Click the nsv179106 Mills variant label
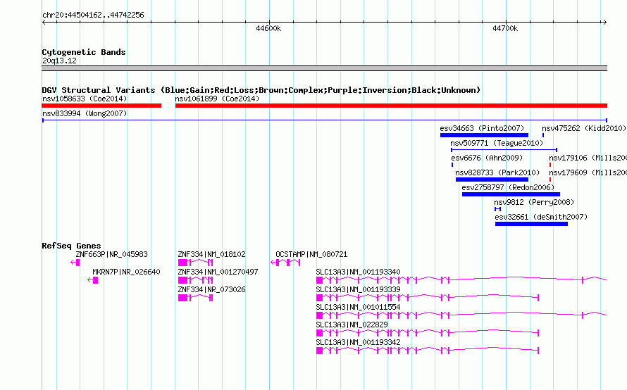This screenshot has height=390, width=627. 588,158
